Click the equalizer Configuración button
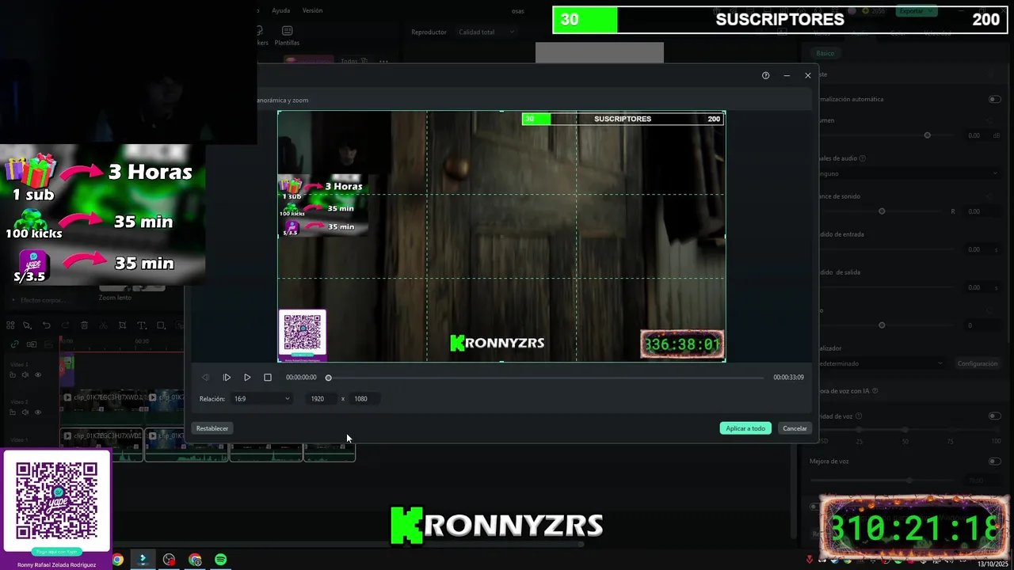Viewport: 1014px width, 570px height. [x=978, y=363]
